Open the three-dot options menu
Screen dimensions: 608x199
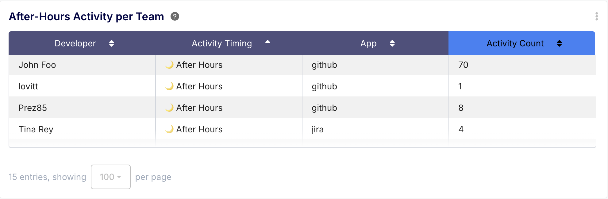click(x=596, y=17)
